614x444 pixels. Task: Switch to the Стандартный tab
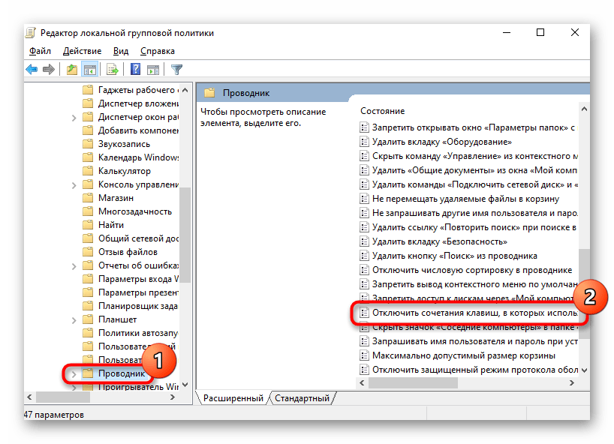pos(301,398)
